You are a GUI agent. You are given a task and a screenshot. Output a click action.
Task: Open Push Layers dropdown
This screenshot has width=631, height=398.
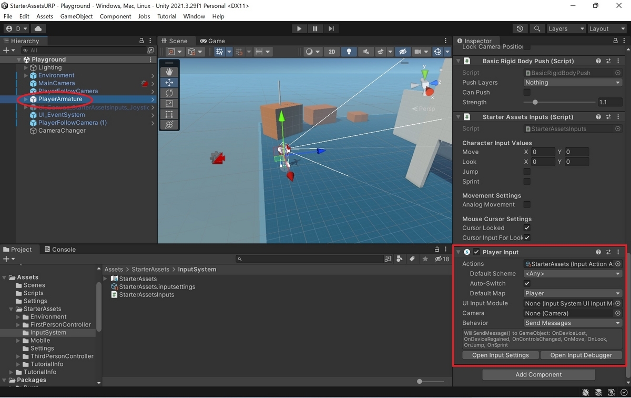[x=573, y=83]
